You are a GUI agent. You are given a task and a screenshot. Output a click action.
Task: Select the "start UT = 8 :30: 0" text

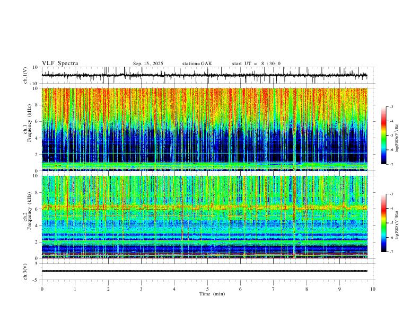(256, 64)
